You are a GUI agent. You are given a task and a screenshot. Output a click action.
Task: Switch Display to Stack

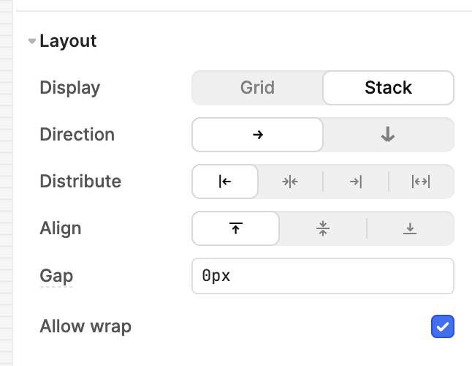click(388, 88)
